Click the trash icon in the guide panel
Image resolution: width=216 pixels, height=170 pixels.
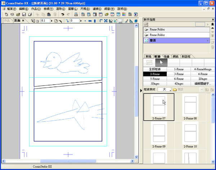tap(213, 47)
